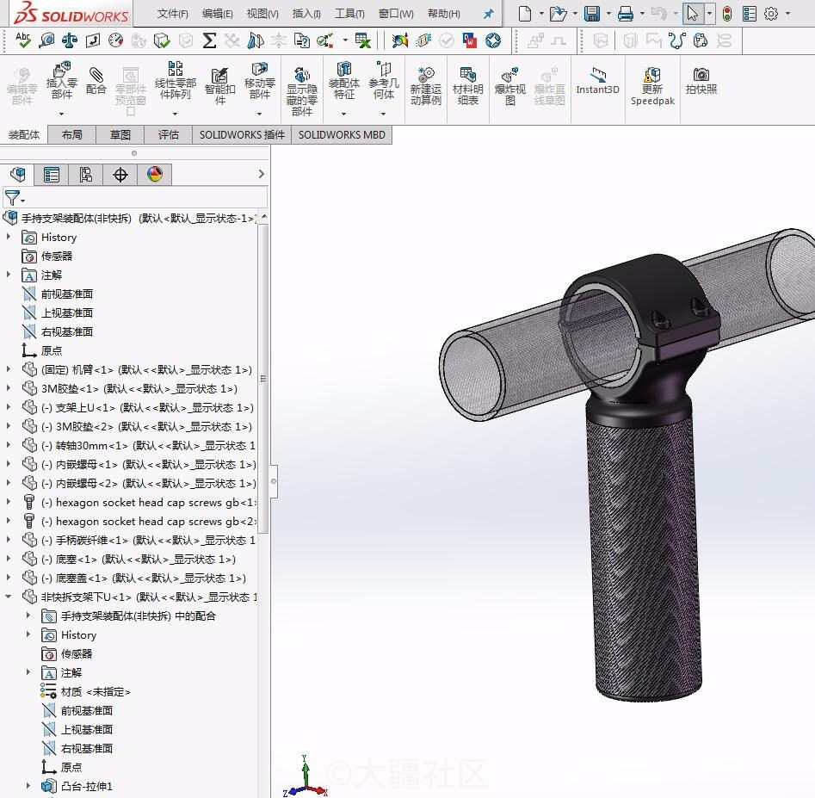Screen dimensions: 815x798
Task: Take a Snapshot with camera icon
Action: 701,81
